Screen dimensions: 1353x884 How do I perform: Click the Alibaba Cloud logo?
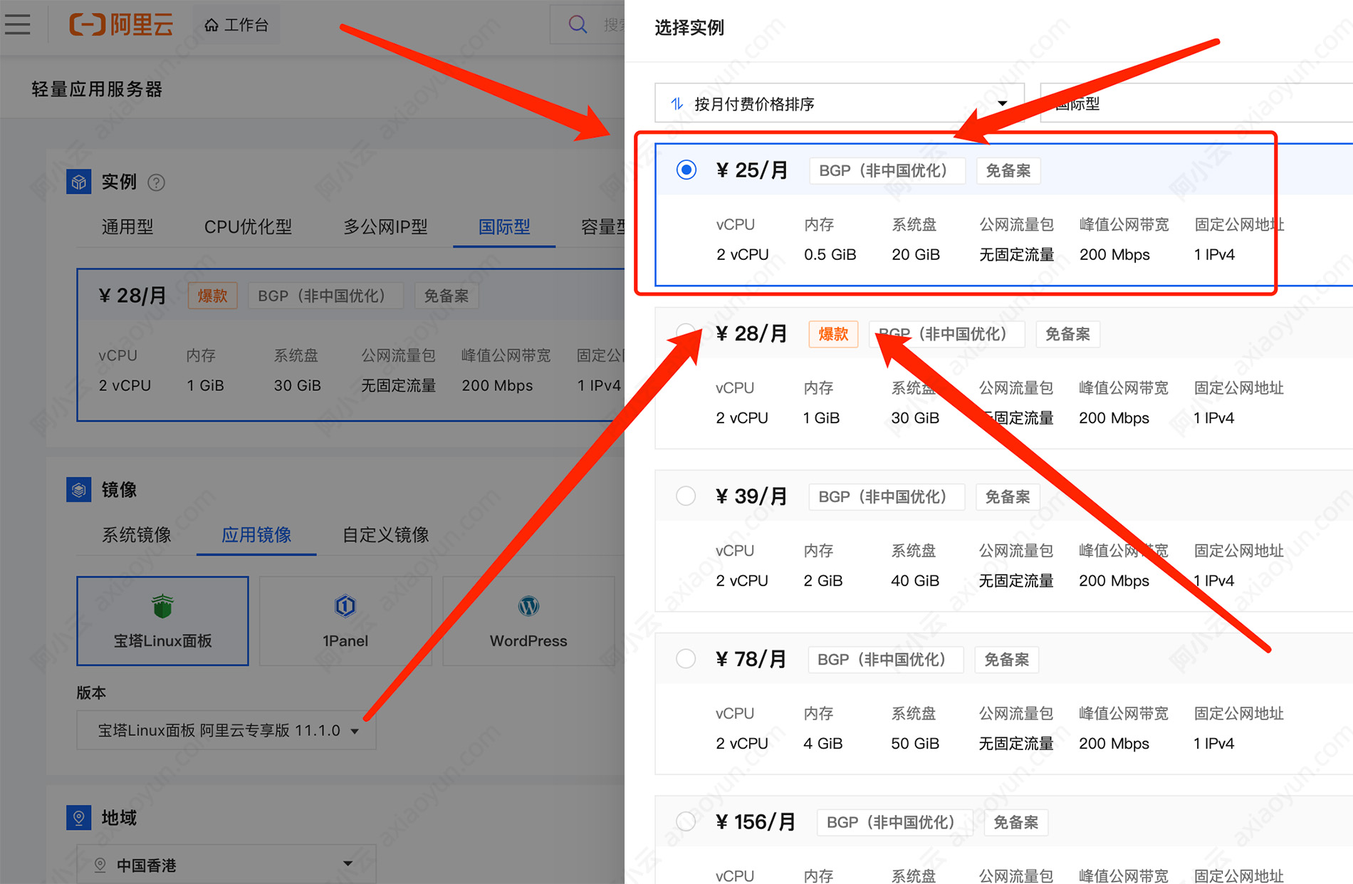pos(121,24)
